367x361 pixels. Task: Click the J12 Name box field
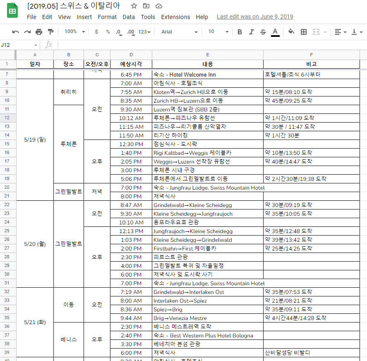tap(17, 45)
